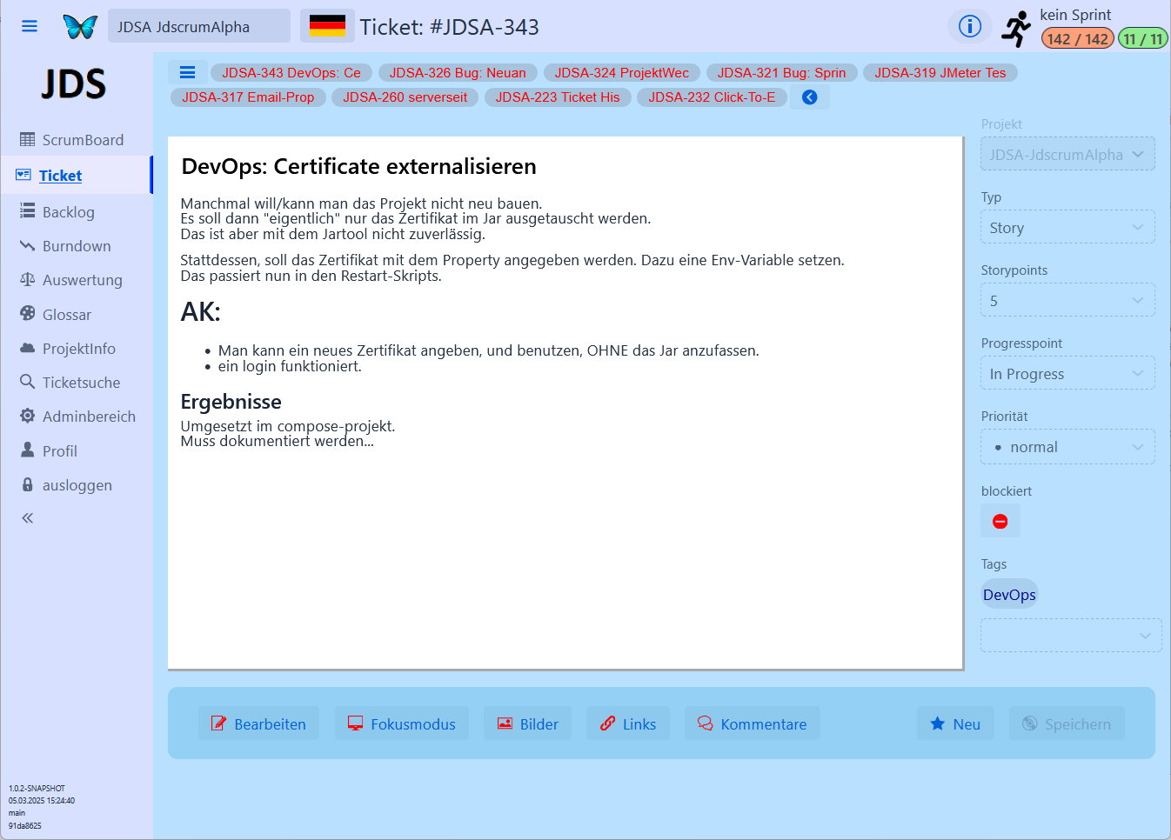Switch to tab JDSA-260 serverseit
1171x840 pixels.
[405, 97]
